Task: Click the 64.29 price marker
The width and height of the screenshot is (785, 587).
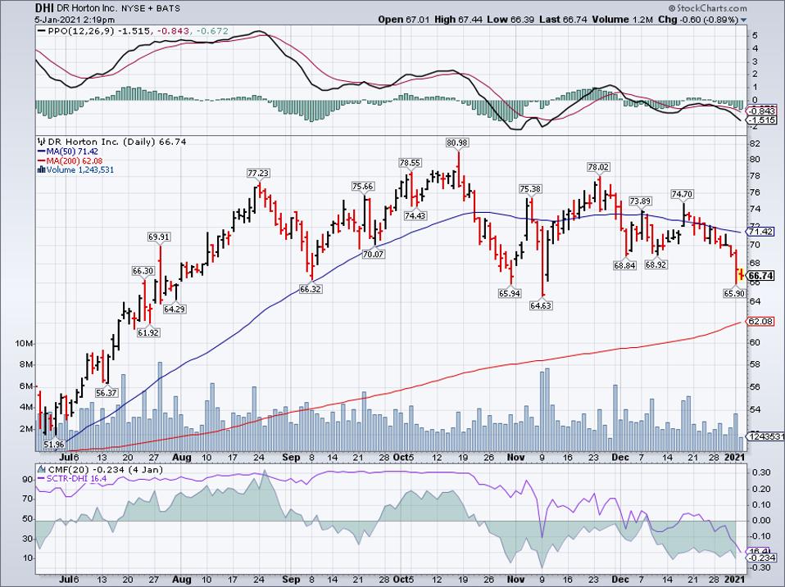Action: [175, 309]
